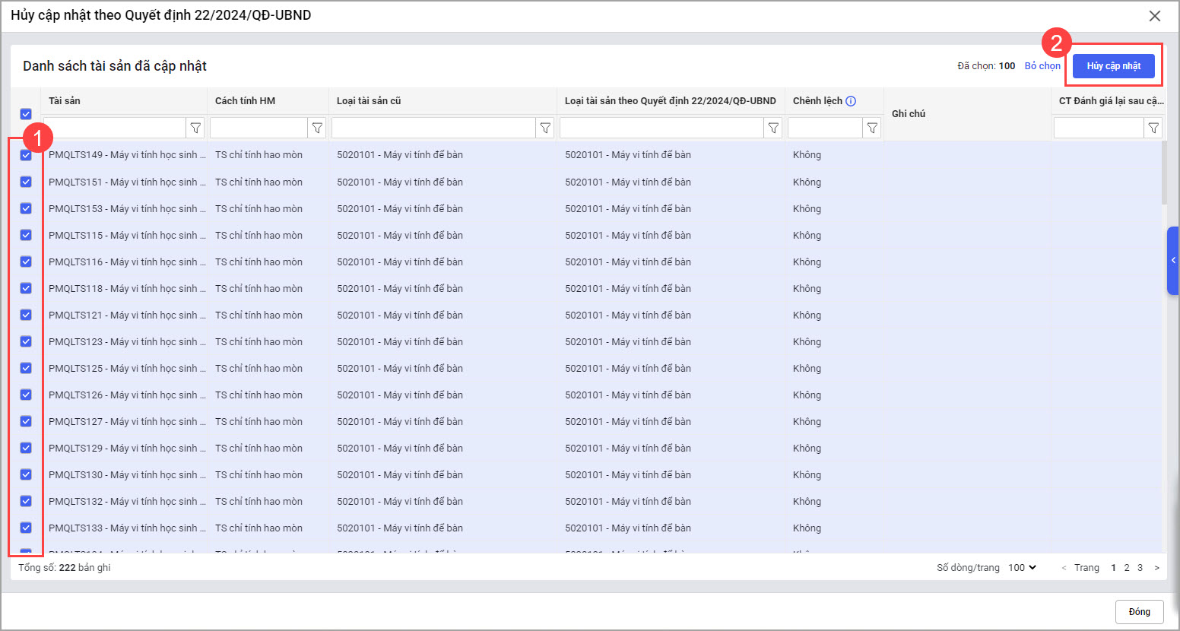The height and width of the screenshot is (631, 1180).
Task: Click the Tài sản filter text field
Action: click(x=116, y=128)
